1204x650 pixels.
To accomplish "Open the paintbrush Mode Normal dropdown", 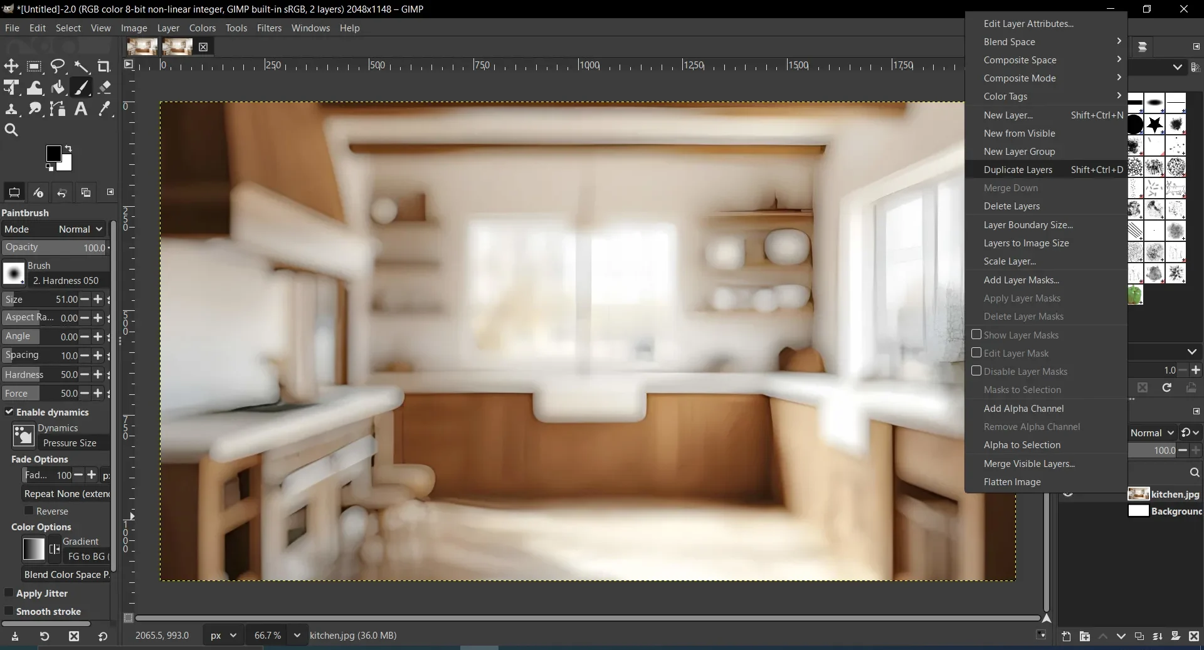I will [54, 229].
